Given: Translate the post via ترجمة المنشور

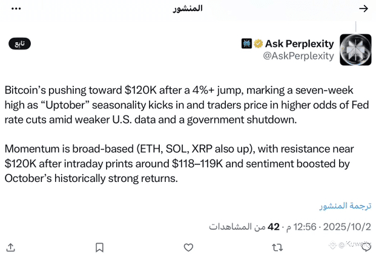Looking at the screenshot, I should coord(345,205).
